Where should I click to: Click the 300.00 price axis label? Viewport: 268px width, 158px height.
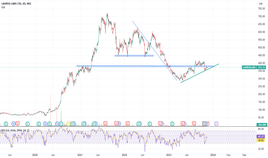(x=261, y=79)
